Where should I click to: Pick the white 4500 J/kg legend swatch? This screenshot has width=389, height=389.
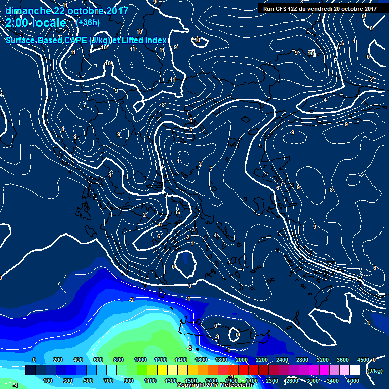tap(355, 370)
